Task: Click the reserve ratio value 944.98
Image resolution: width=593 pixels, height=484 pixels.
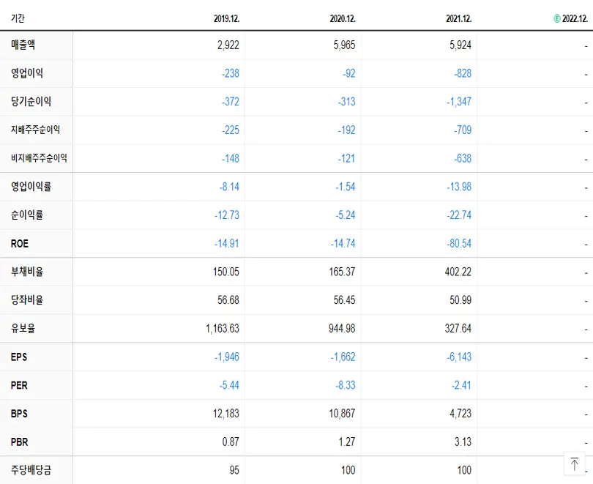Action: (x=342, y=329)
